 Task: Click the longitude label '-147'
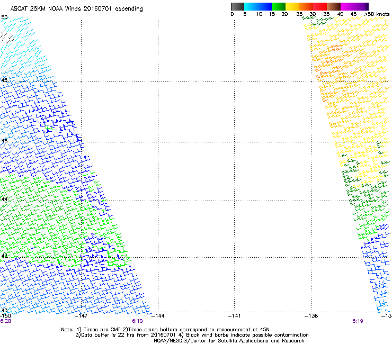pos(81,316)
